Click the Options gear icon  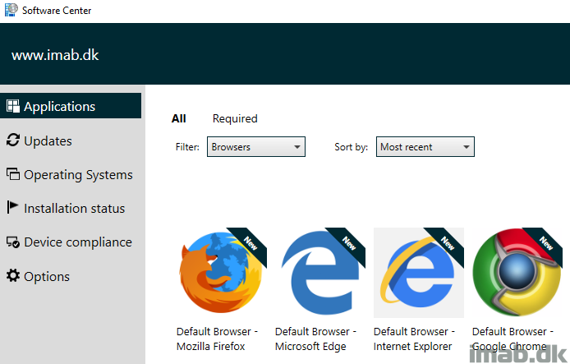[x=13, y=275]
